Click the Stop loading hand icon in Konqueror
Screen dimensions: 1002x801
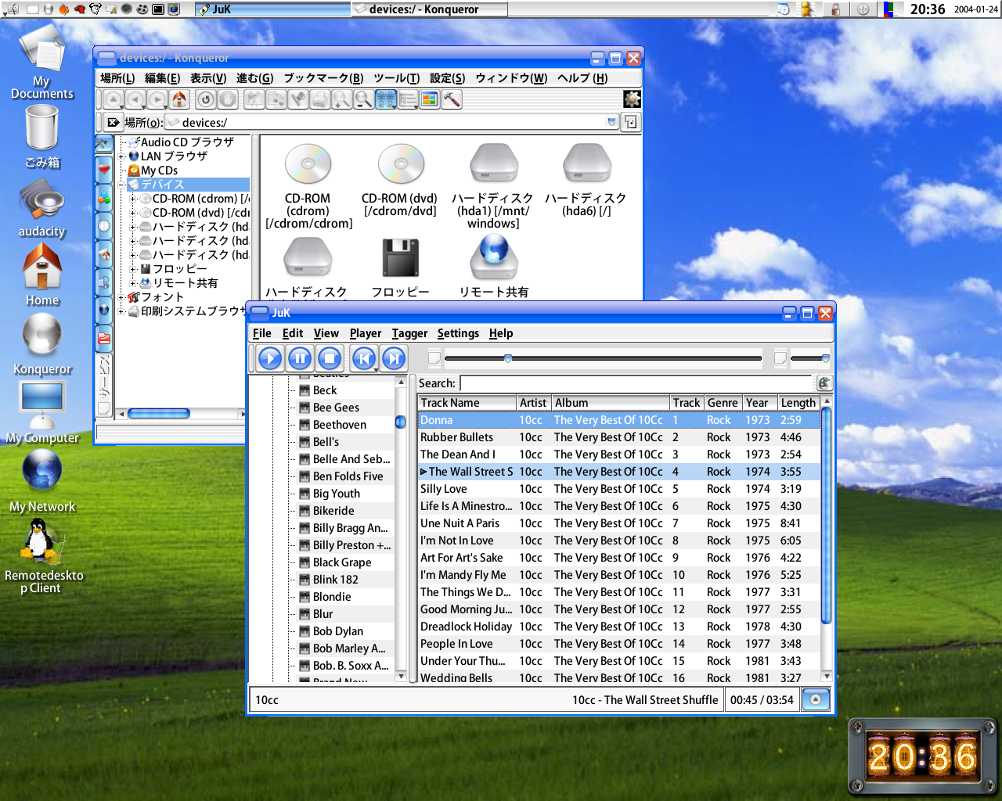point(228,99)
